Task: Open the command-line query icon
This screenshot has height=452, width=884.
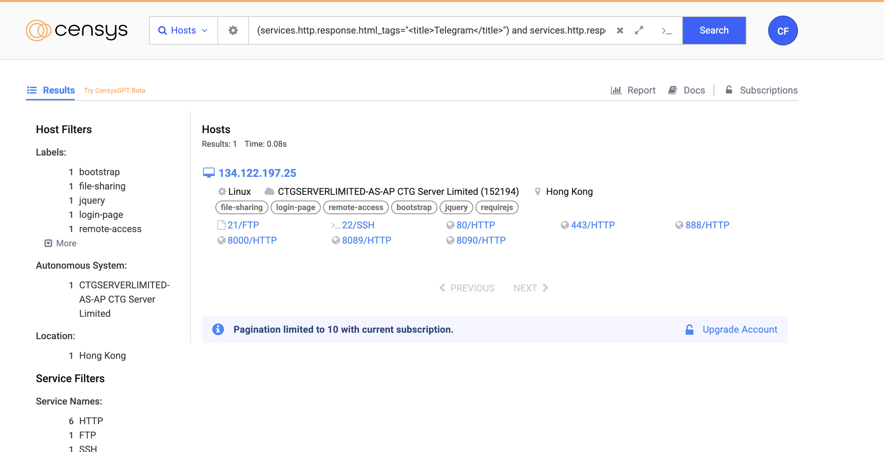Action: (x=667, y=31)
